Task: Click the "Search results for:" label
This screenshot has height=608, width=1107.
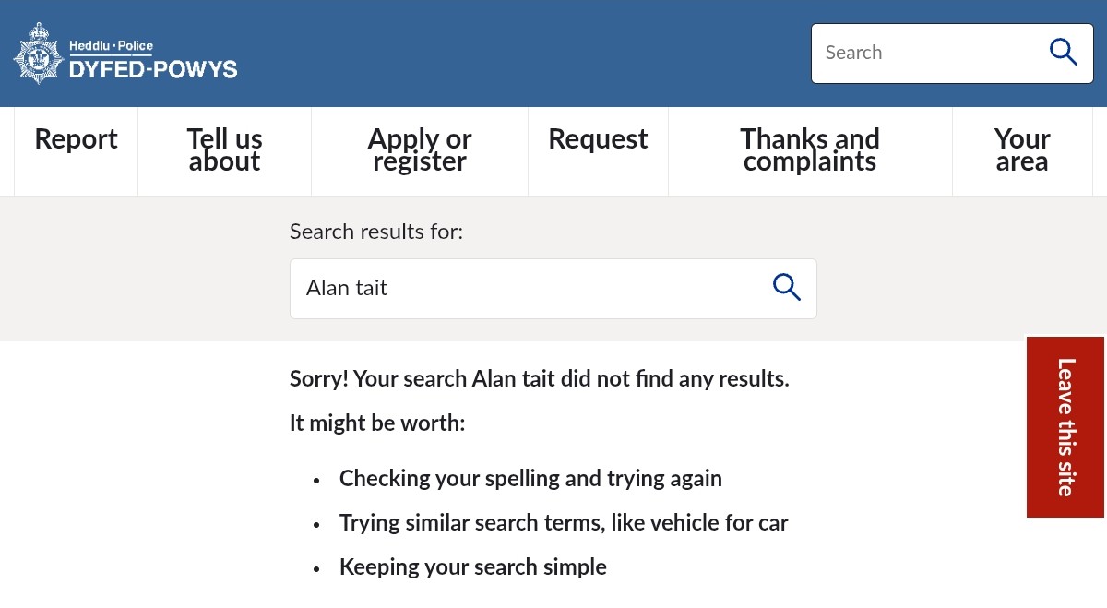Action: point(376,232)
